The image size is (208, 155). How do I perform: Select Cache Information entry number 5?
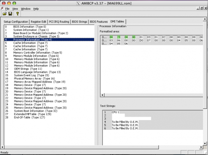tap(49, 43)
